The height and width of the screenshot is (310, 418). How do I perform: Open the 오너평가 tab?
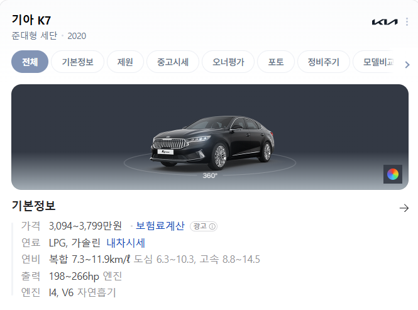(228, 62)
